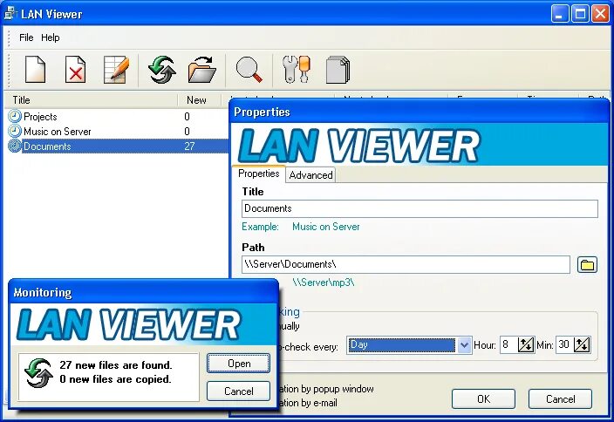Click the new blank page toolbar icon
The height and width of the screenshot is (422, 614).
point(35,69)
